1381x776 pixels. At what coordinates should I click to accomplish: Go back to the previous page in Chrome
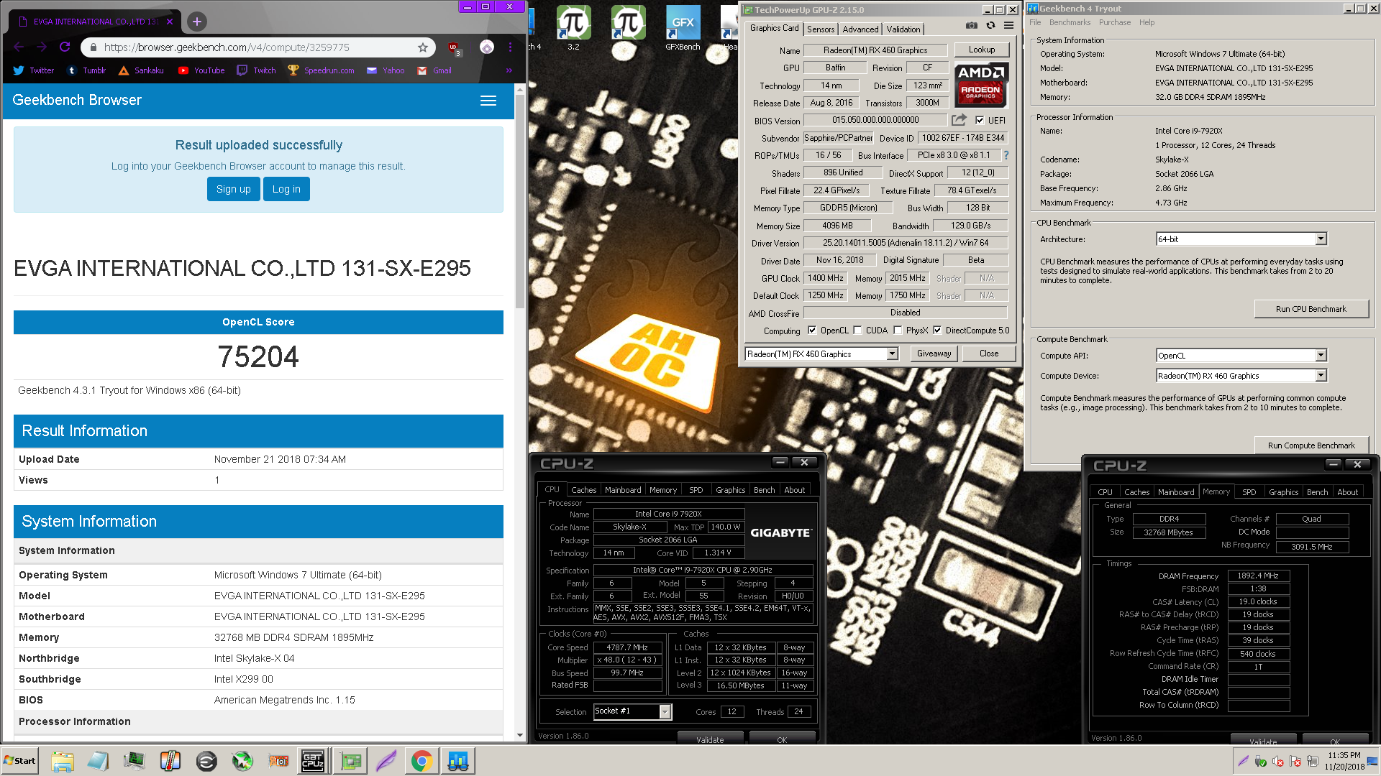pyautogui.click(x=19, y=47)
